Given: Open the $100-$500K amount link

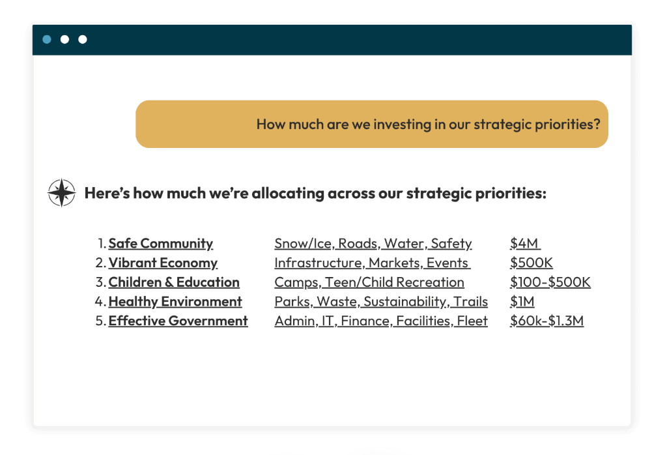Looking at the screenshot, I should [550, 282].
